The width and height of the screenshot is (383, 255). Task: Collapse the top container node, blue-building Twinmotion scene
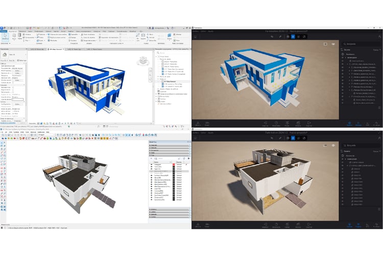point(346,58)
